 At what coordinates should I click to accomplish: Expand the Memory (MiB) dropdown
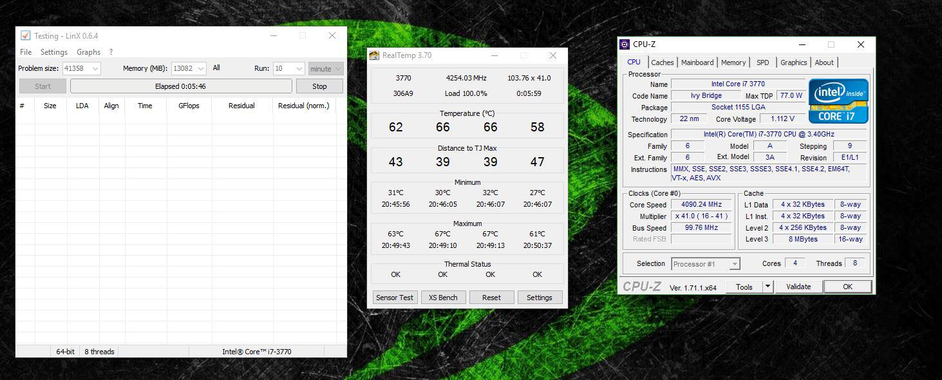(x=200, y=68)
